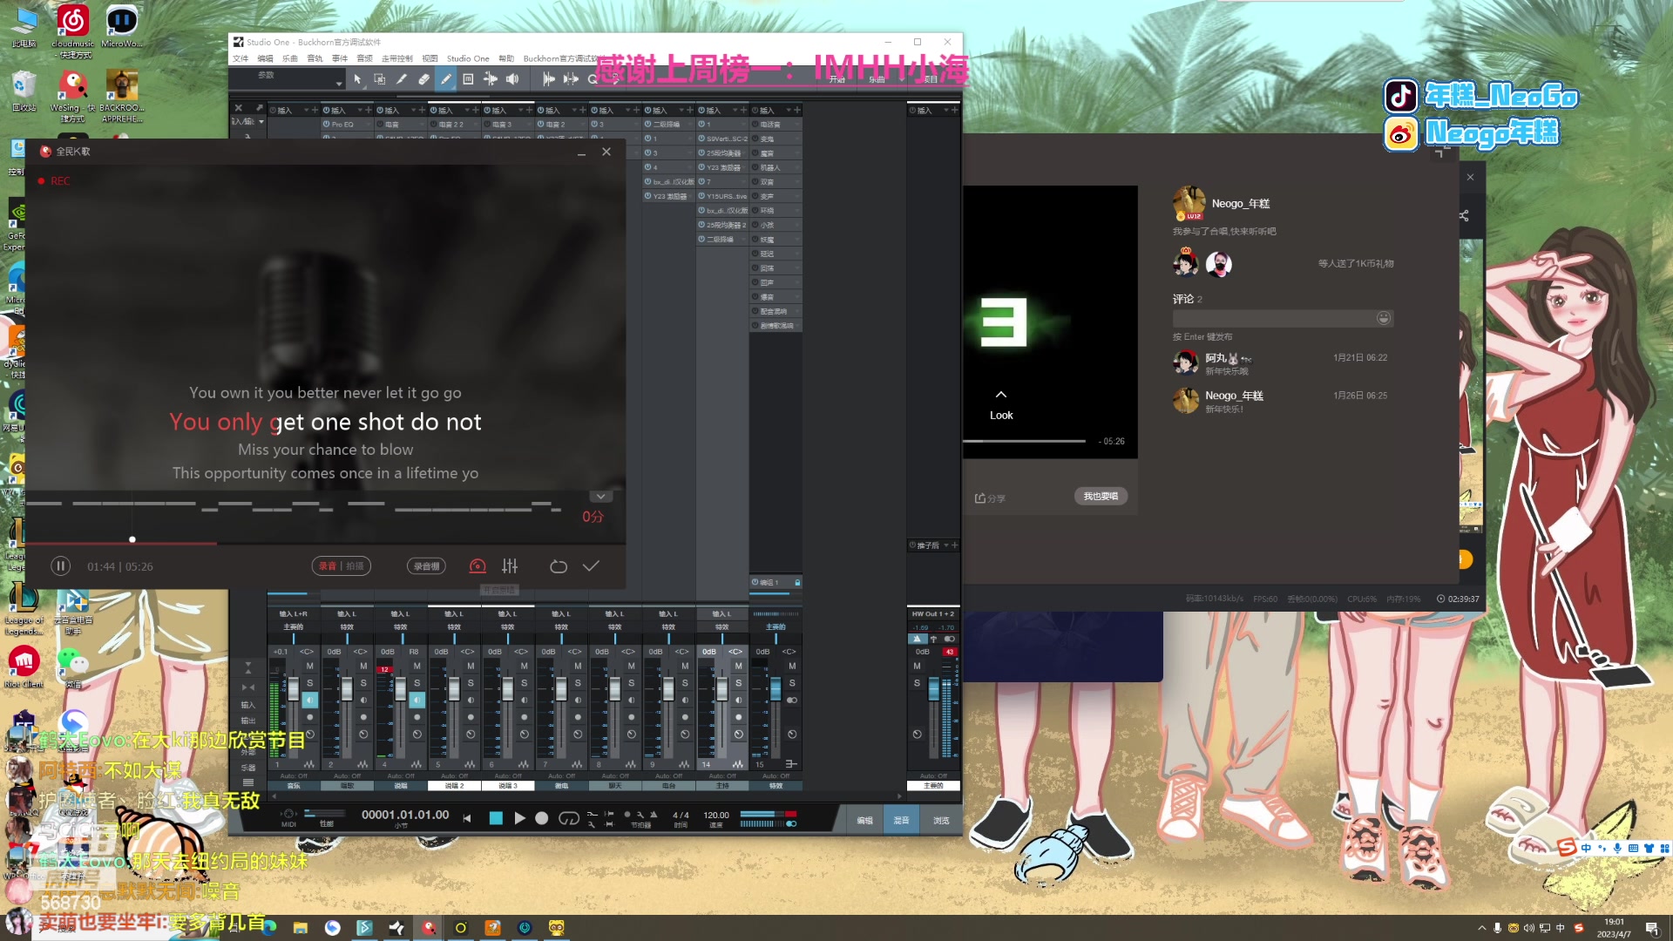Click the emoji icon in comment box
Screen dimensions: 1673x941
1383,318
